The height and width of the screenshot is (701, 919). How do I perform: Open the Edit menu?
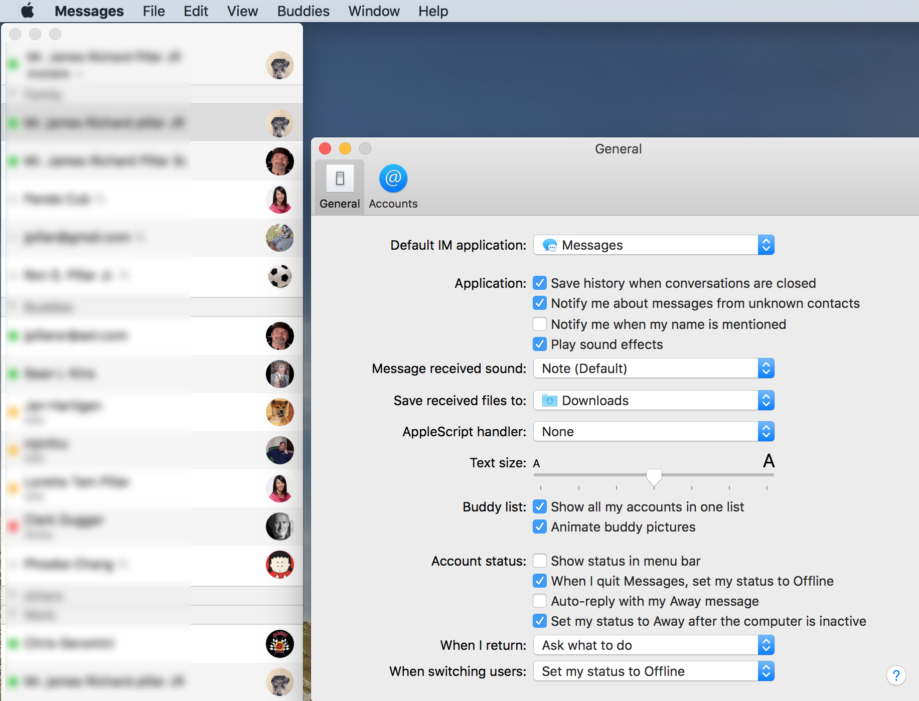pyautogui.click(x=196, y=11)
